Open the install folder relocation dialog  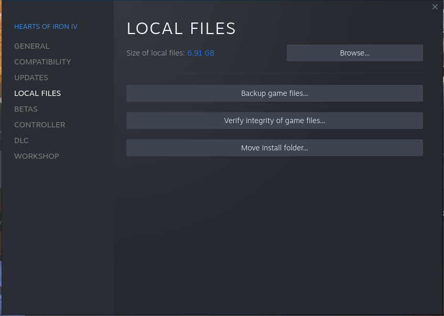274,148
